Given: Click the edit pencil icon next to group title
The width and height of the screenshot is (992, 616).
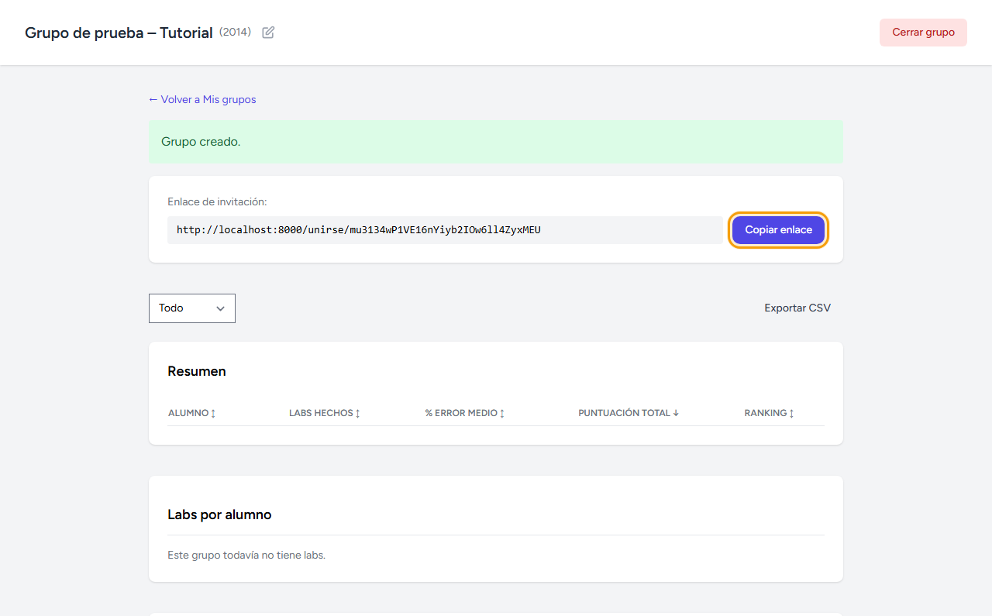Looking at the screenshot, I should click(x=268, y=33).
